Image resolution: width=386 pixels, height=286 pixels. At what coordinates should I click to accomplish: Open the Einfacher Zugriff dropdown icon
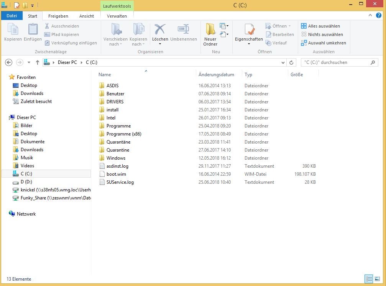click(x=224, y=34)
